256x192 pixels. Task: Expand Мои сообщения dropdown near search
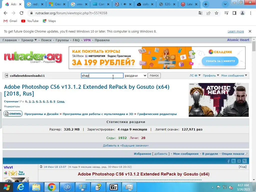tap(234, 75)
